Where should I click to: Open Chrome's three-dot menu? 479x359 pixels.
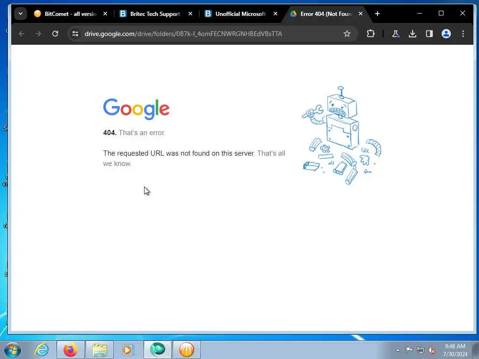[x=463, y=34]
